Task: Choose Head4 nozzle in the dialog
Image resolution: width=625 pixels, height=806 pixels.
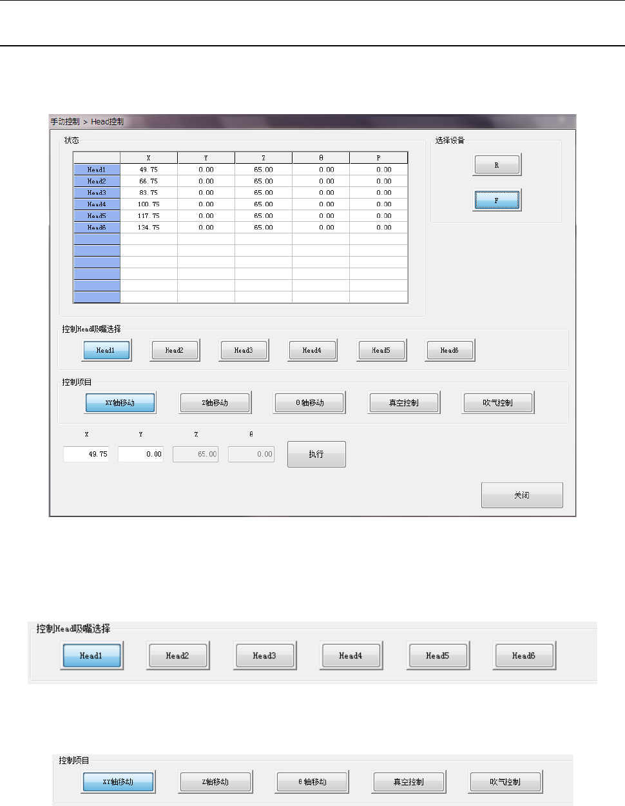Action: click(x=312, y=350)
